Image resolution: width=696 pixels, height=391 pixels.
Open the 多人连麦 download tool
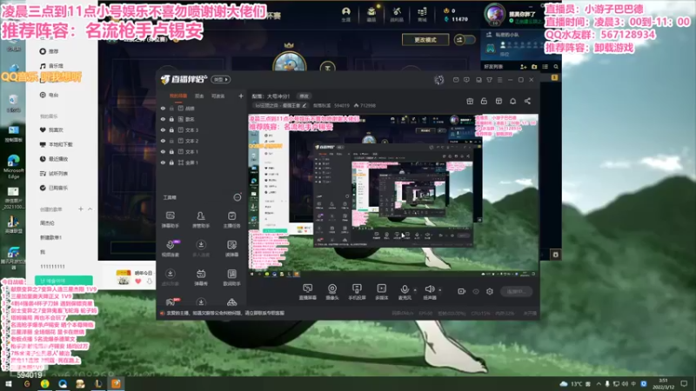[x=201, y=249]
